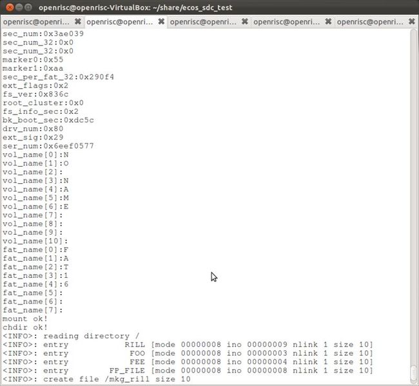Click the line 'fat_name[2]:T'
Screen dimensions: 419x386
[x=35, y=267]
